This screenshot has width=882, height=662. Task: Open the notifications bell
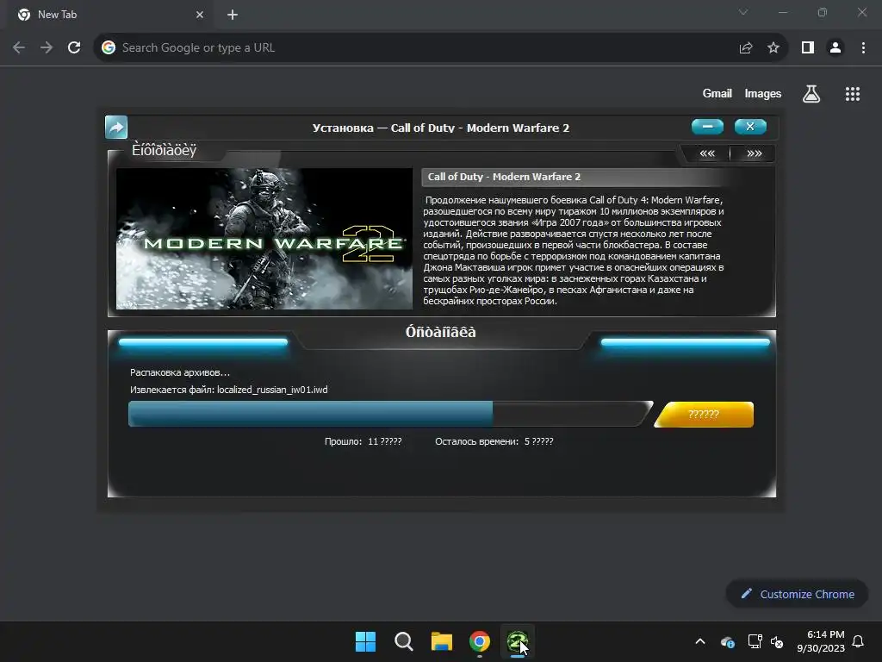pyautogui.click(x=858, y=641)
